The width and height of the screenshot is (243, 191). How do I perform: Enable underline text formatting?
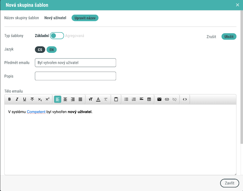coord(25,99)
